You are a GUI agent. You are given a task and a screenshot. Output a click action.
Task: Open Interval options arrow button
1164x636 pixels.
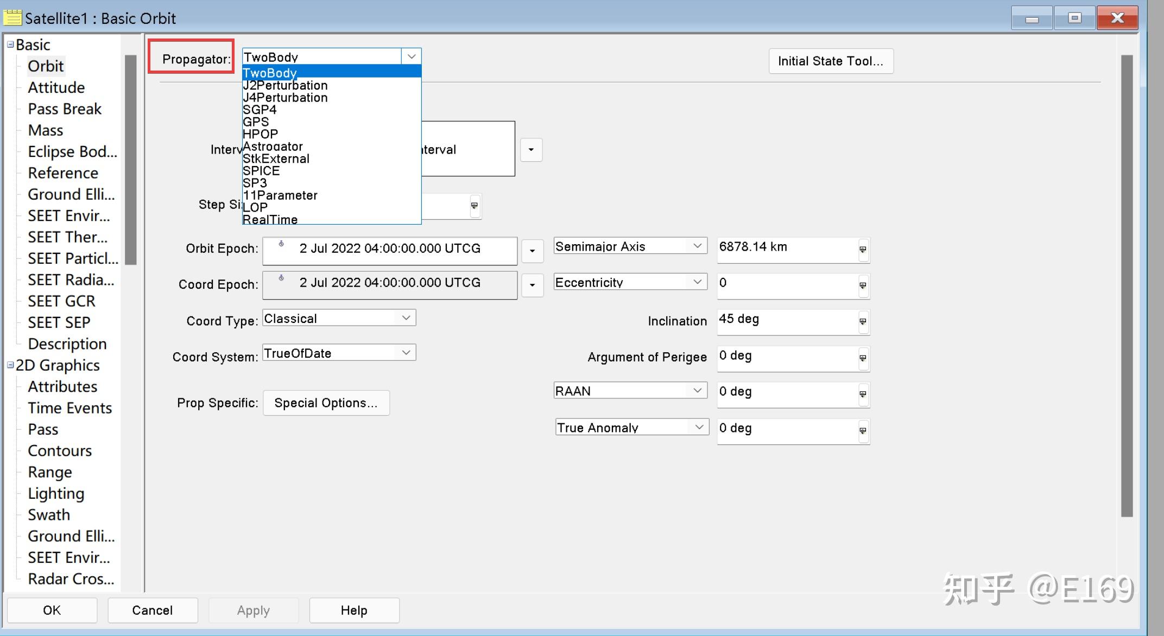pyautogui.click(x=531, y=150)
